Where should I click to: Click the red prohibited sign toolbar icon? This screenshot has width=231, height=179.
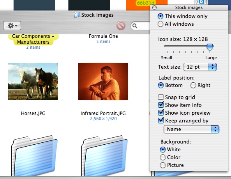click(121, 25)
